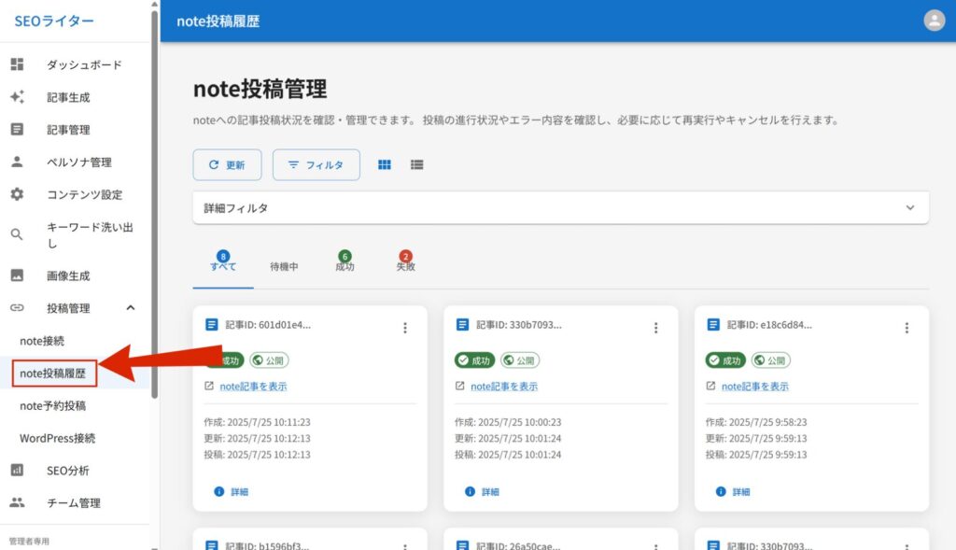Switch to the 待機中 tab
956x550 pixels.
(284, 266)
